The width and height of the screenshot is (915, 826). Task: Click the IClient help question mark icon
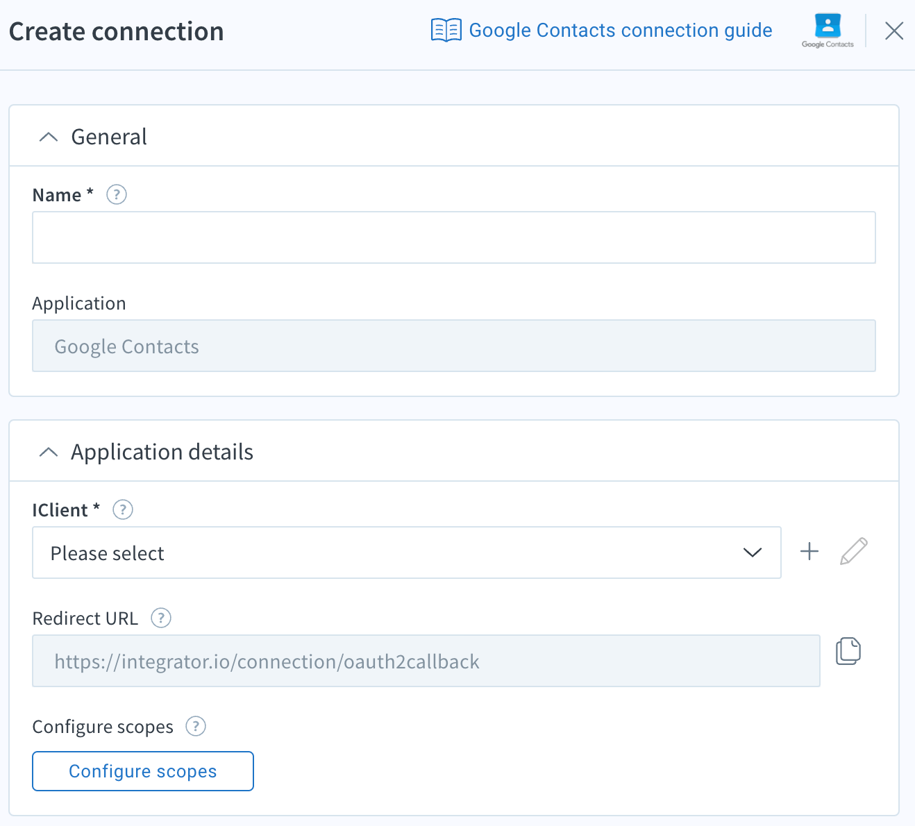[123, 510]
